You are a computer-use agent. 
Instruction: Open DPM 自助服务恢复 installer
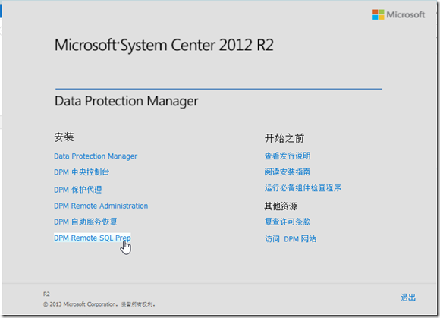pos(85,222)
